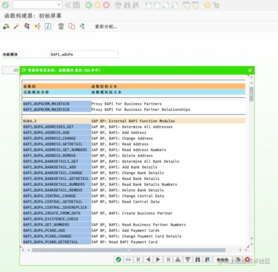
Task: Click the First Page icon in top toolbar
Action: (148, 5)
